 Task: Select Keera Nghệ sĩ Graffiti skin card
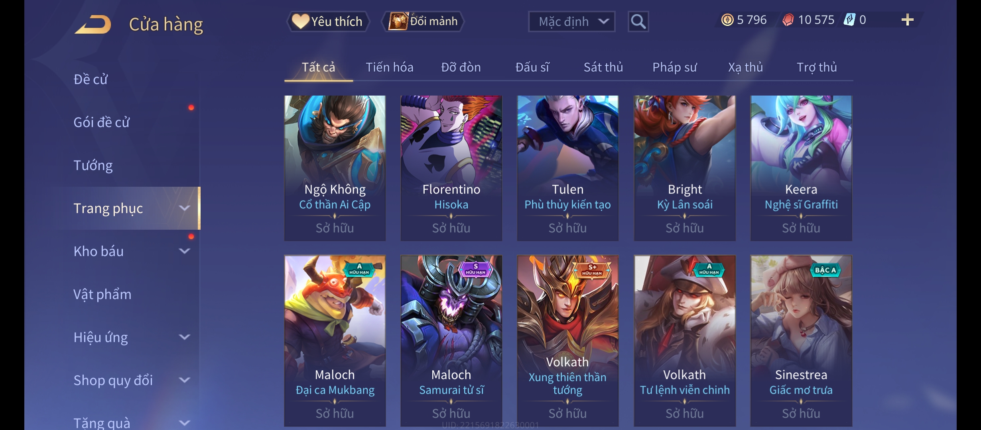pyautogui.click(x=801, y=168)
